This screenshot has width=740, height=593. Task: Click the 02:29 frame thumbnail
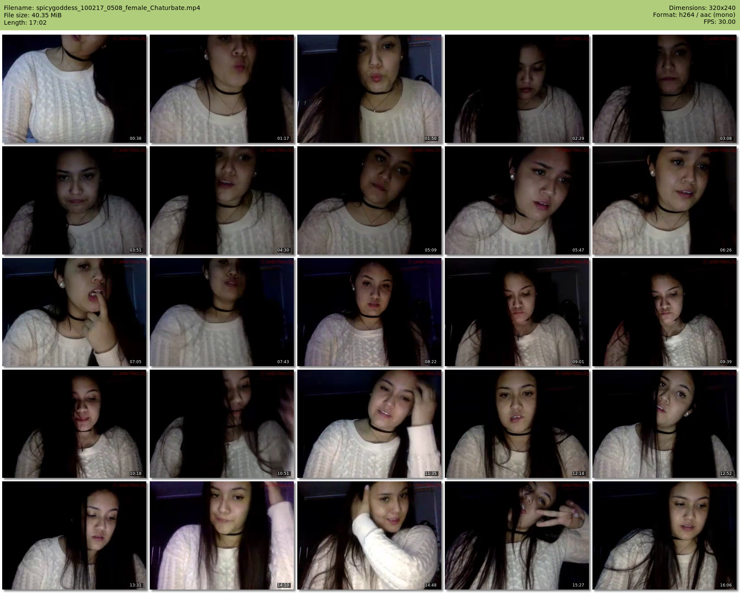[x=517, y=89]
